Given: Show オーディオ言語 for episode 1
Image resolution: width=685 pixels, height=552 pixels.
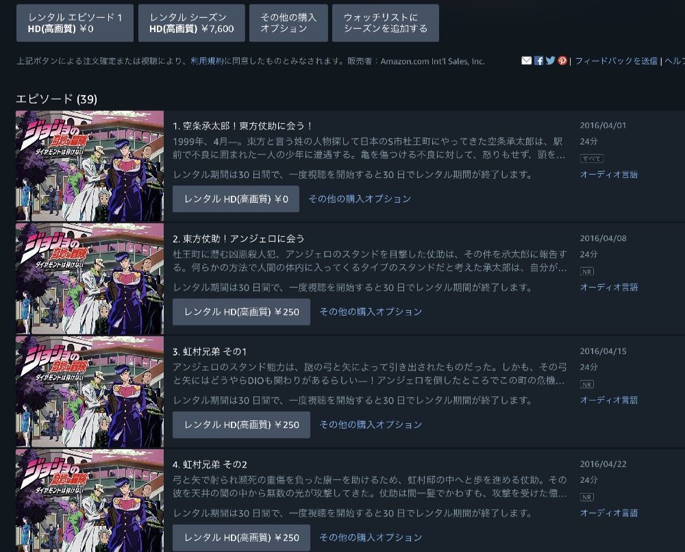Looking at the screenshot, I should [x=608, y=175].
